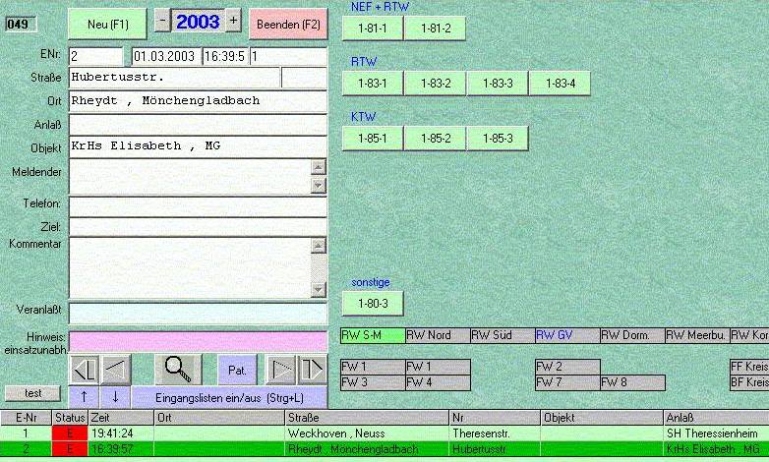Go to next record triangle icon
This screenshot has width=769, height=462.
(x=281, y=370)
